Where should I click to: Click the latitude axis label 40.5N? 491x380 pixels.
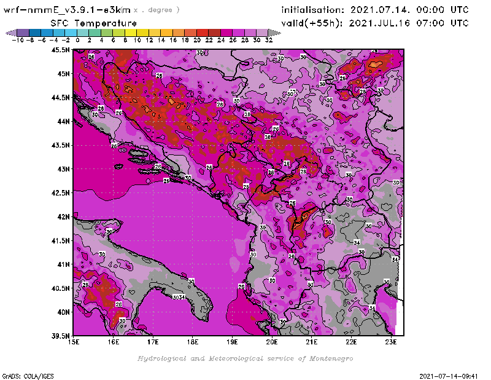pos(60,288)
